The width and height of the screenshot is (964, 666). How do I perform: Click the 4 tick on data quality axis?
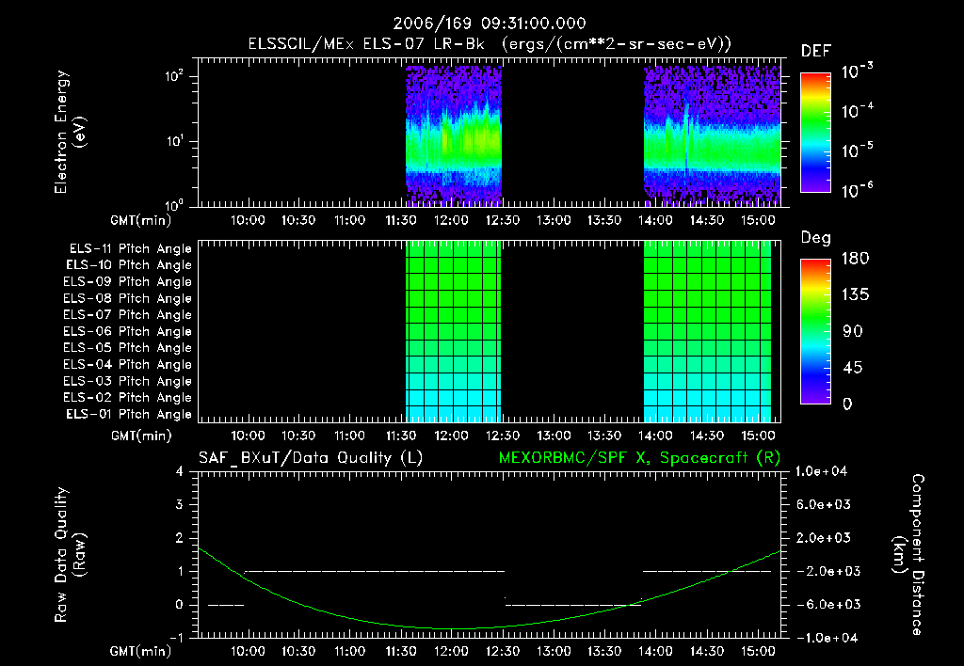pos(180,471)
